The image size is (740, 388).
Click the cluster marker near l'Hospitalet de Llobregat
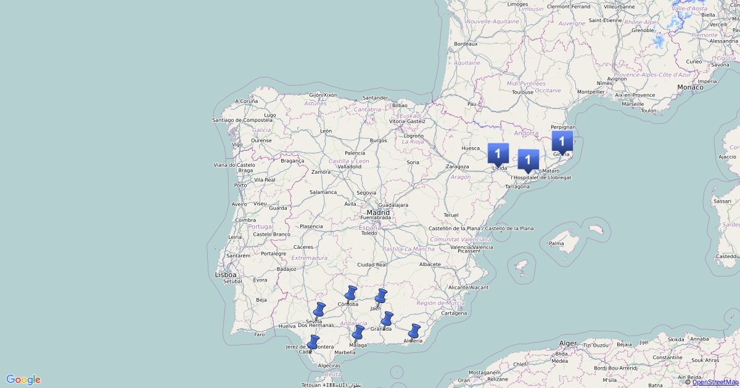click(528, 160)
